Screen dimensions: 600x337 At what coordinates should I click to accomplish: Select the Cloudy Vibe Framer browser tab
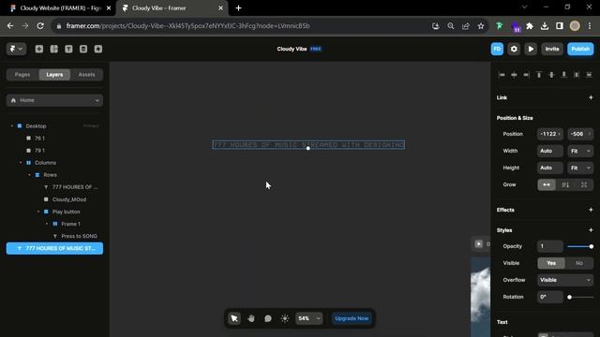coord(172,8)
